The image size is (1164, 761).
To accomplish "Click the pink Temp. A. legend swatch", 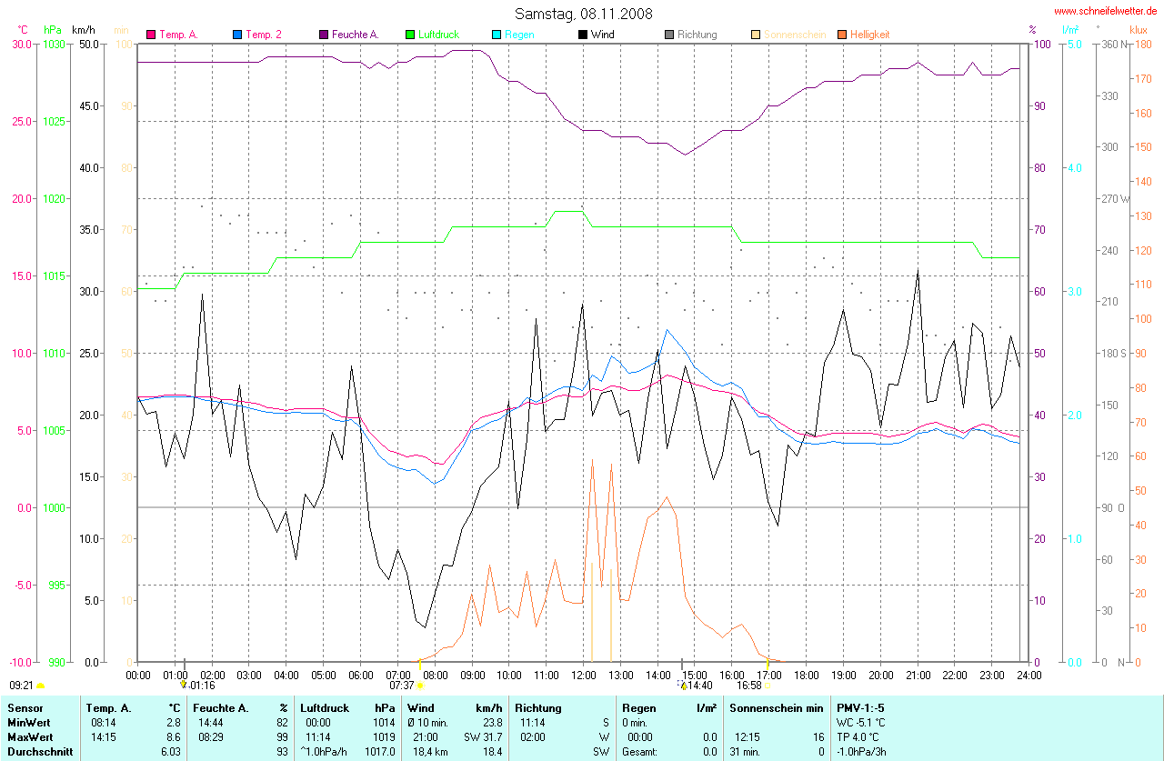I will point(151,35).
